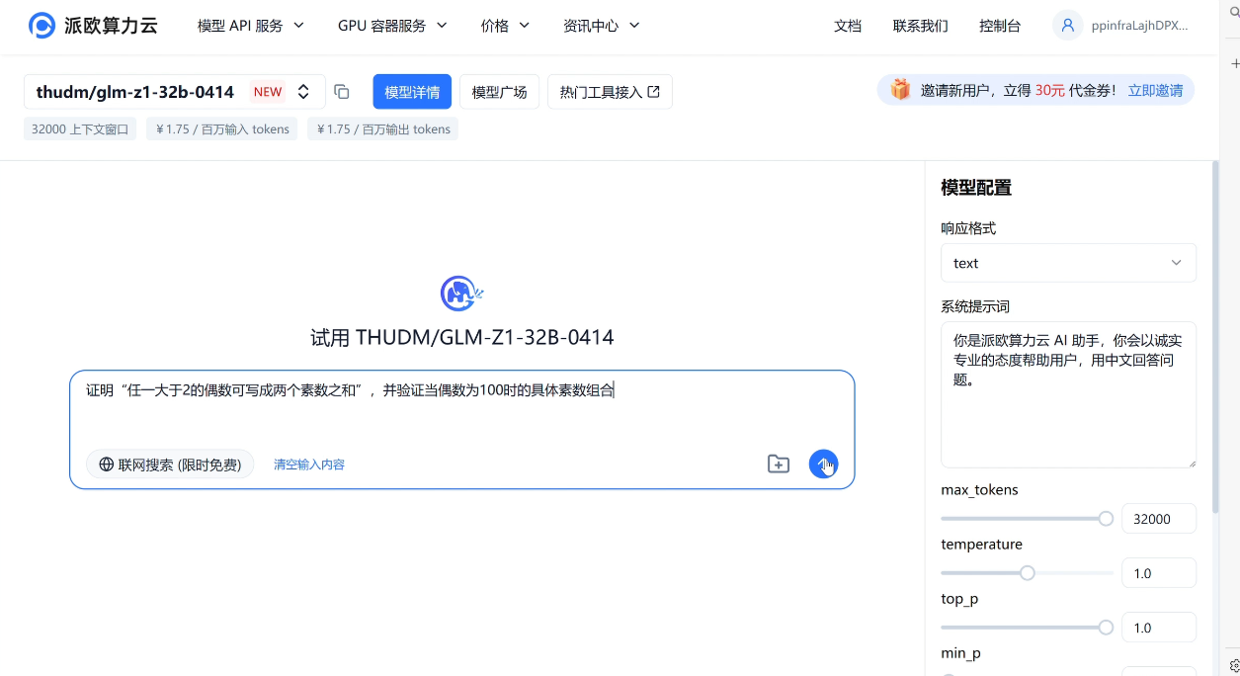Click the elephant model logo above the title
1240x676 pixels.
(461, 294)
